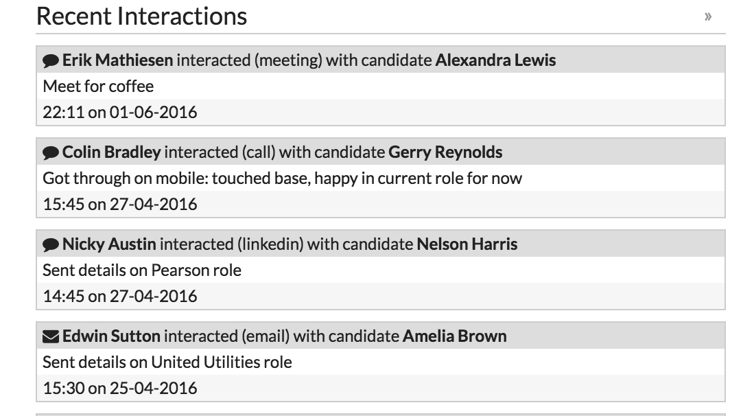This screenshot has width=730, height=416.
Task: Click the 22:11 on 01-06-2016 timestamp
Action: 119,113
